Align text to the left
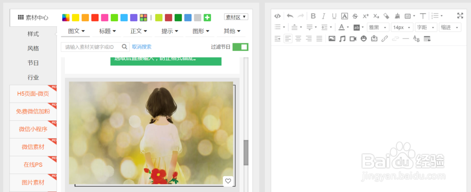471x192 pixels. pyautogui.click(x=288, y=39)
